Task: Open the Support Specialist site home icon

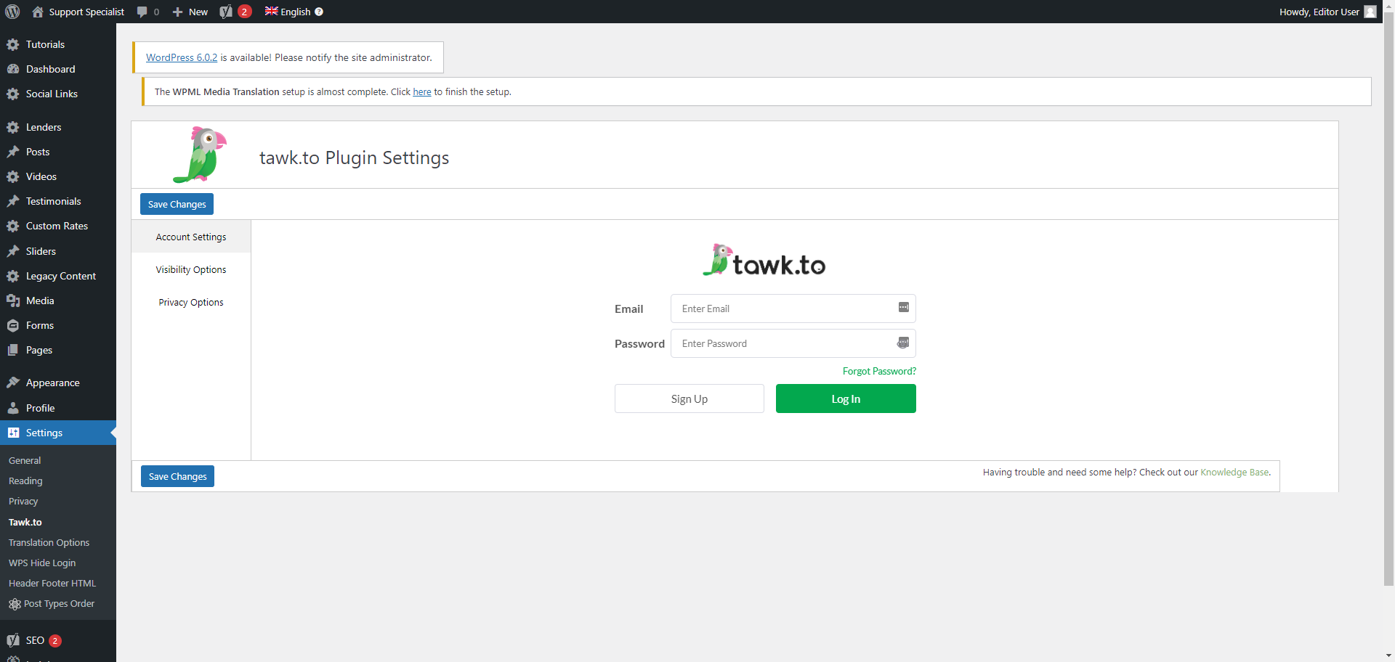Action: 38,12
